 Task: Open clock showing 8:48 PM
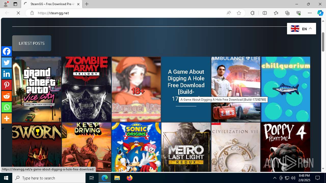[x=304, y=178]
